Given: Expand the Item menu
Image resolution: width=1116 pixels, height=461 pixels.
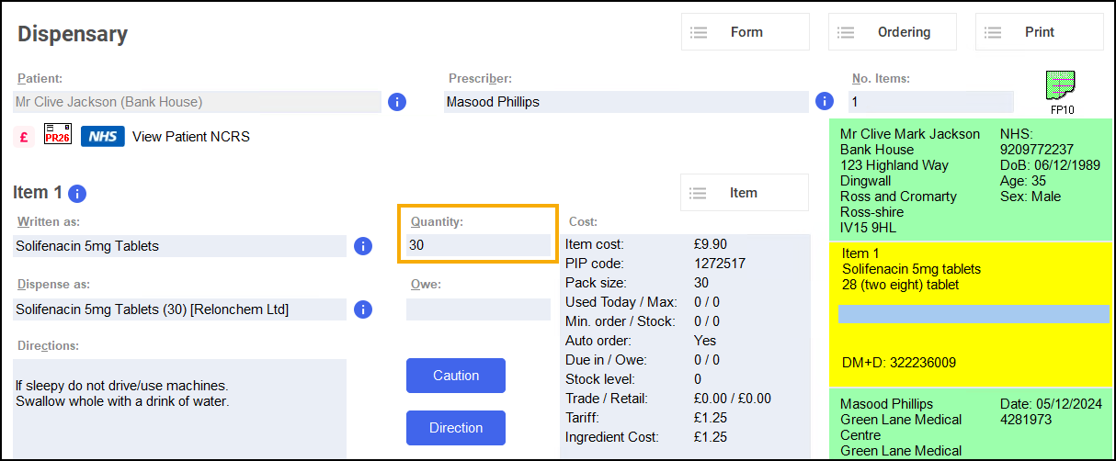Looking at the screenshot, I should coord(744,193).
